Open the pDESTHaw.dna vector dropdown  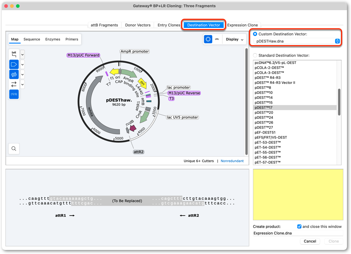click(x=297, y=41)
